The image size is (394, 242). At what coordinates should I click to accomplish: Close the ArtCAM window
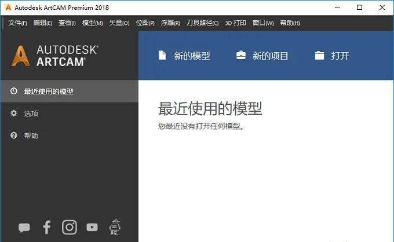click(382, 8)
